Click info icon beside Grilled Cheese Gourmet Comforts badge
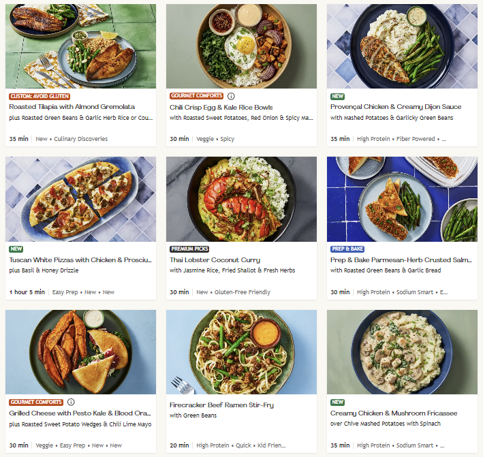 point(71,402)
